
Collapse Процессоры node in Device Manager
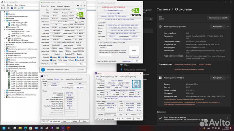pos(5,71)
